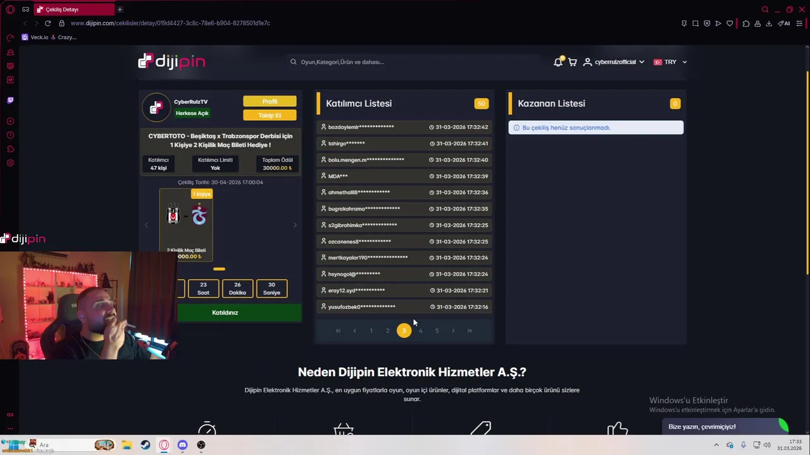Image resolution: width=810 pixels, height=455 pixels.
Task: Open the Crazy... bookmark
Action: coord(63,37)
